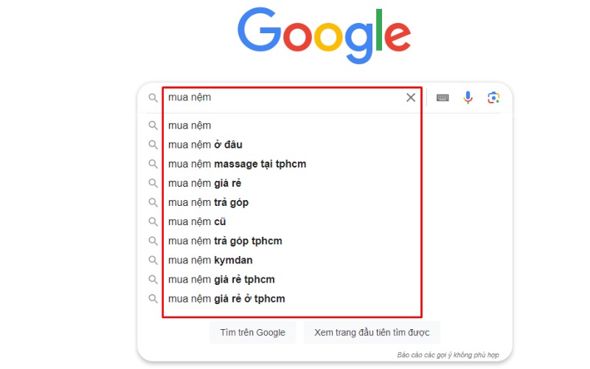Choose suggestion 'mua nệm massage tại tphcm'

(x=237, y=164)
